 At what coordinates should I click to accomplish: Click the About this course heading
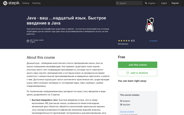pyautogui.click(x=41, y=57)
